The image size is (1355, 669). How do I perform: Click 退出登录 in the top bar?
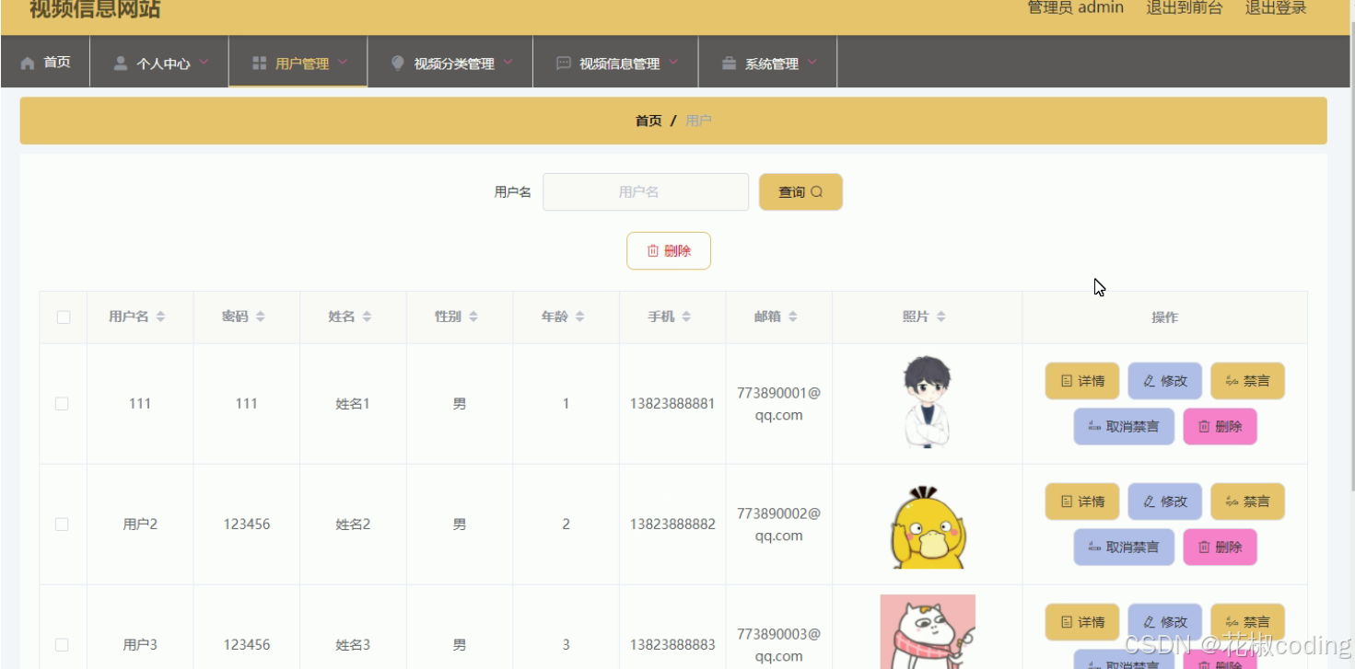tap(1275, 9)
